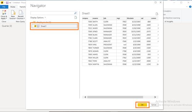Click the hiredate column header

(133, 18)
